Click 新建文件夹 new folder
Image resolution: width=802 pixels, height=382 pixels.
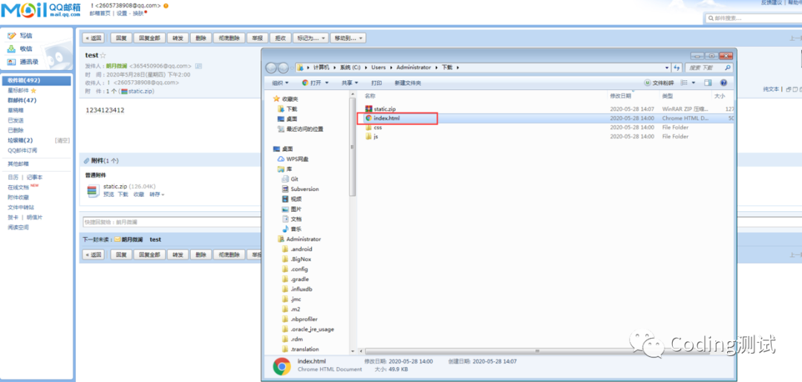(408, 83)
